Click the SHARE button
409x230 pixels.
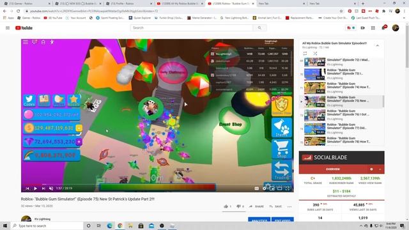pyautogui.click(x=256, y=206)
